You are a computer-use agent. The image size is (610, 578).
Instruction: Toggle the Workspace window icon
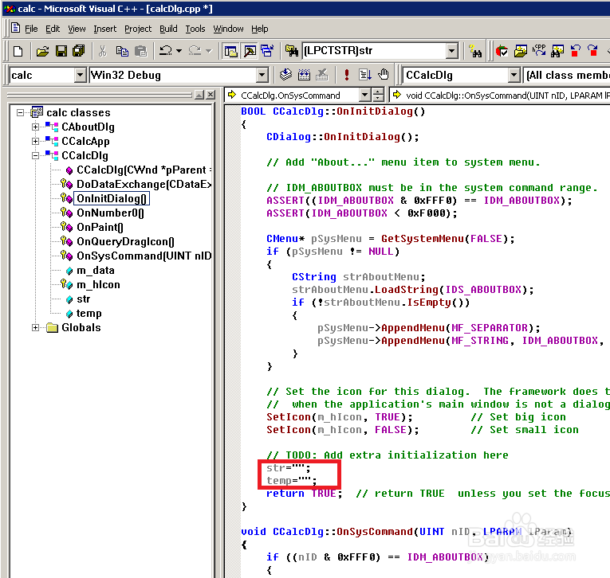[x=231, y=51]
